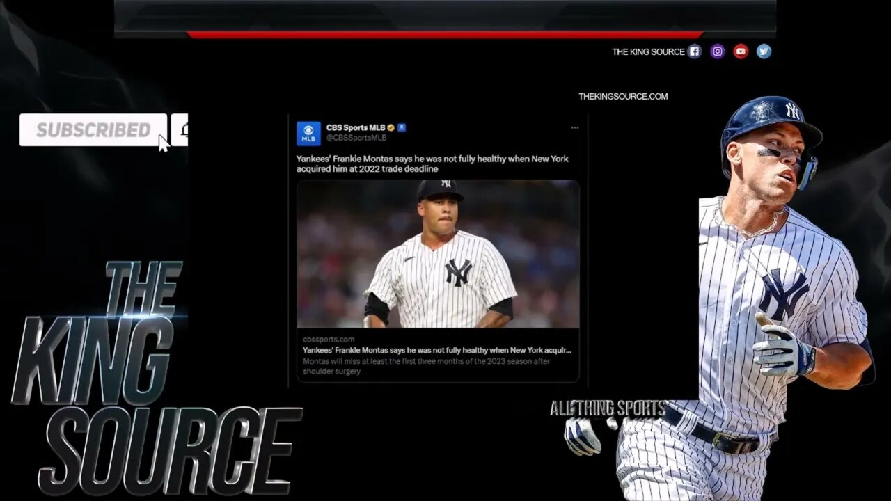The image size is (891, 501).
Task: Open the CBS Sports MLB account name
Action: click(356, 128)
